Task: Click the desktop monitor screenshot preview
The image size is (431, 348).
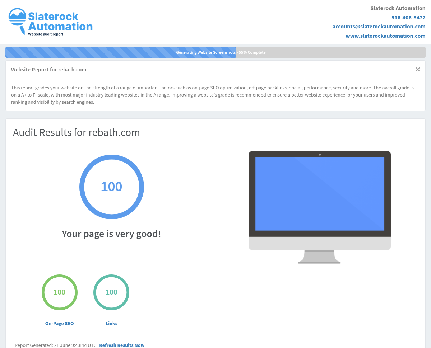Action: [320, 207]
